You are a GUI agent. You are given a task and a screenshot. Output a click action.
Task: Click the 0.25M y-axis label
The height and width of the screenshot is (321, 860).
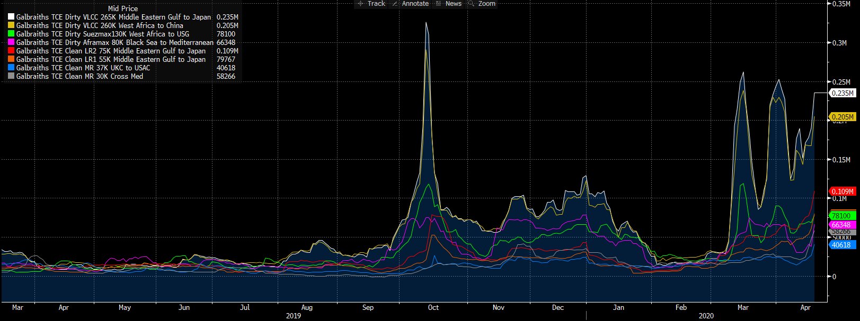841,82
